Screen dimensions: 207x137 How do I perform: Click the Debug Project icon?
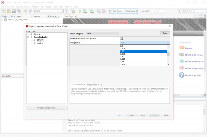coord(104,11)
